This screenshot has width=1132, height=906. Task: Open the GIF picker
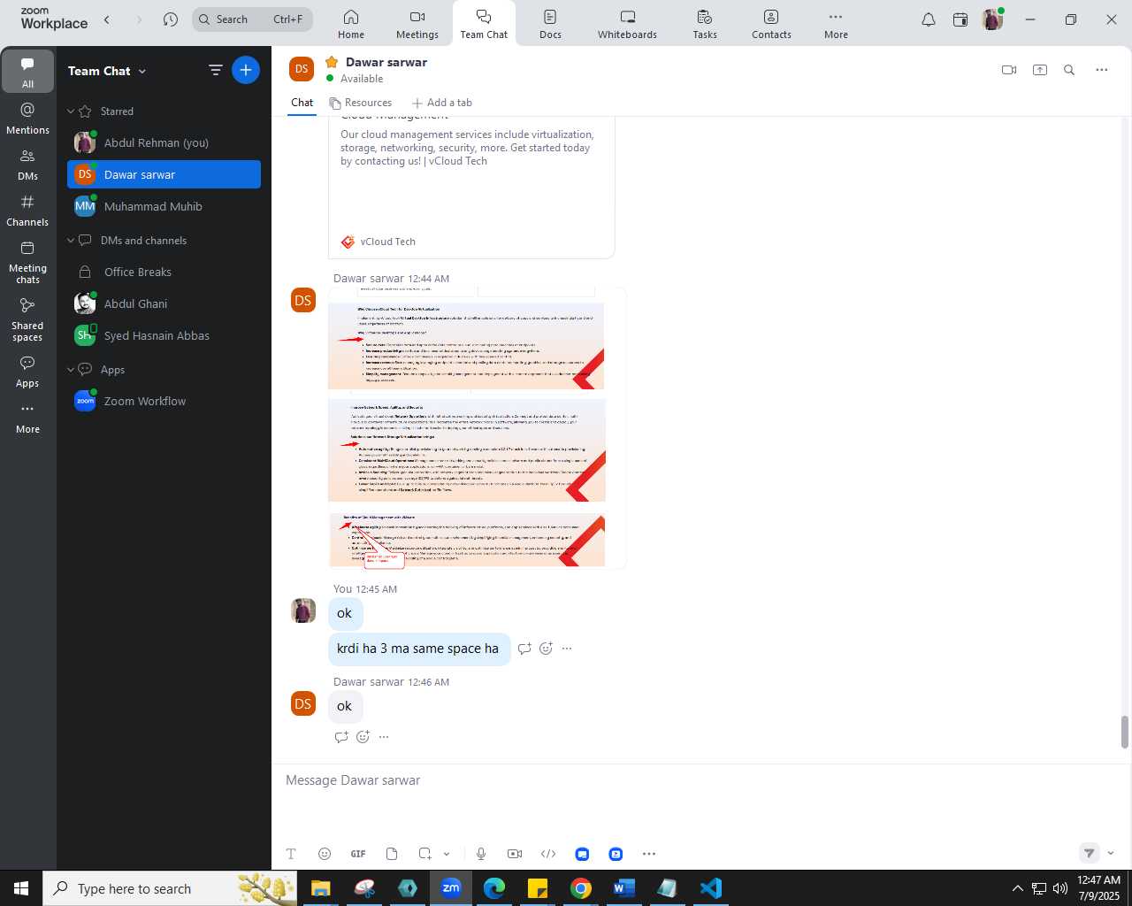tap(358, 854)
